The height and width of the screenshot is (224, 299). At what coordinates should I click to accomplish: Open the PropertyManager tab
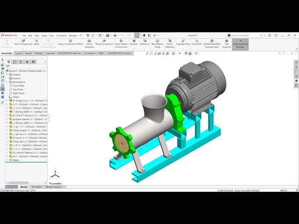[14, 62]
